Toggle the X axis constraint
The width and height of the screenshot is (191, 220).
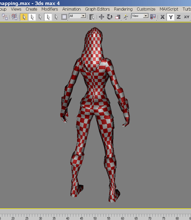click(163, 17)
